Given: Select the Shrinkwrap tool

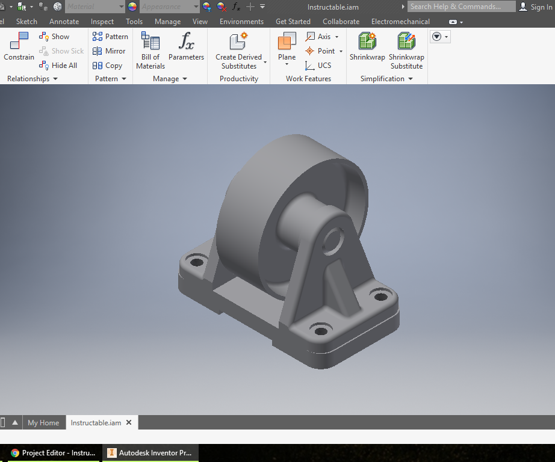Looking at the screenshot, I should (367, 49).
